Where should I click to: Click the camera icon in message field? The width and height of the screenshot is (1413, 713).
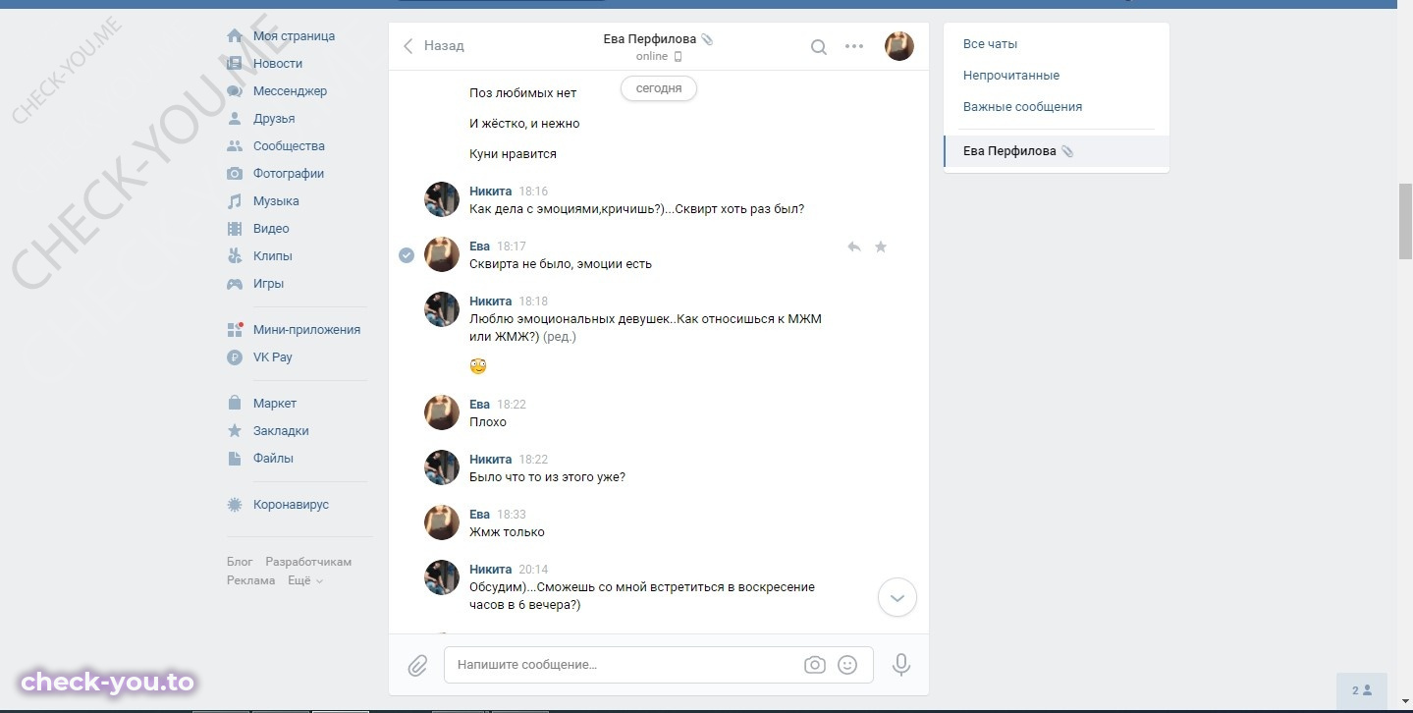point(815,665)
